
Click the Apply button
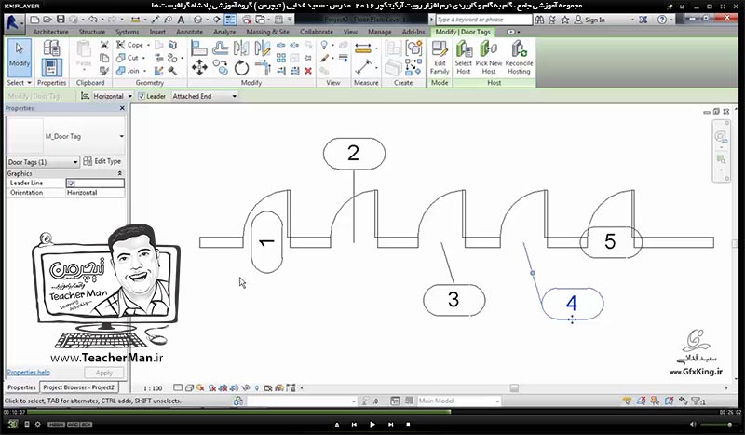tap(104, 373)
